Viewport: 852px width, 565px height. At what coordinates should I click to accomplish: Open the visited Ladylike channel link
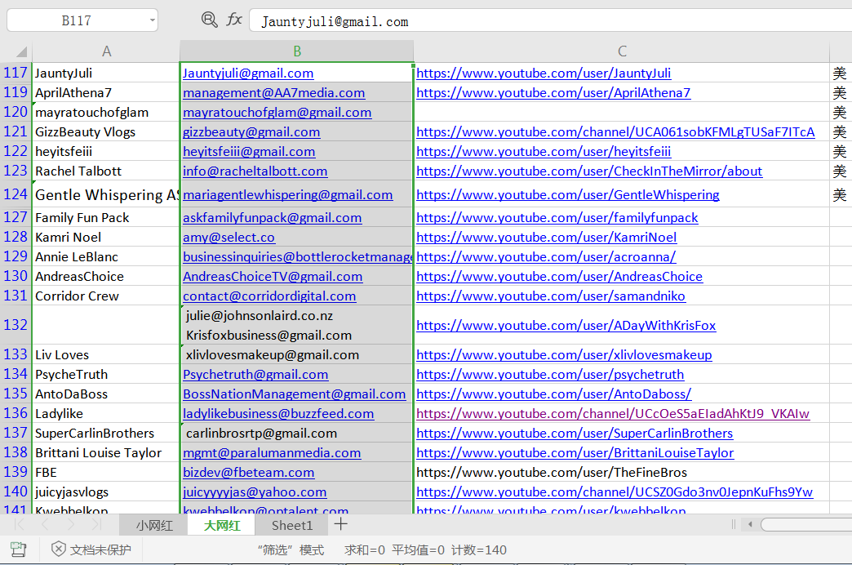pos(613,413)
